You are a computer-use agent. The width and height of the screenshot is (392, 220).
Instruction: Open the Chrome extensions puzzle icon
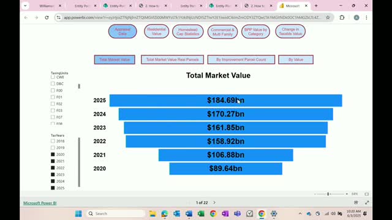342,18
